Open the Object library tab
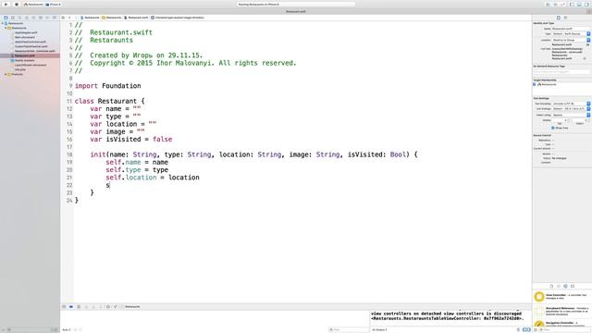 pyautogui.click(x=565, y=286)
